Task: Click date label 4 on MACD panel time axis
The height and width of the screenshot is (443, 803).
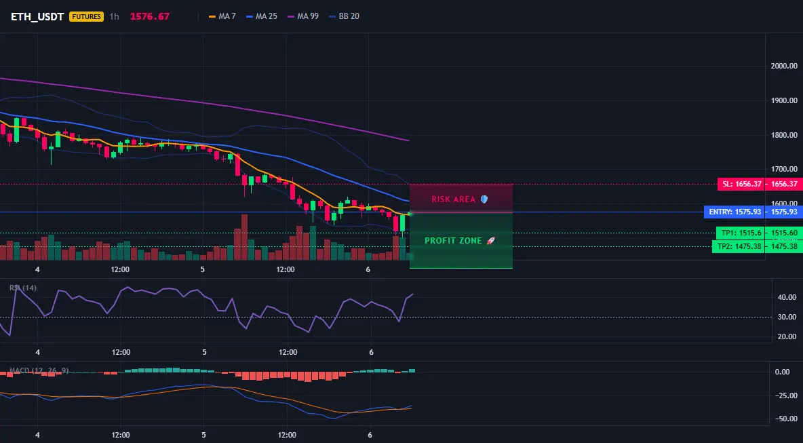Action: [37, 436]
